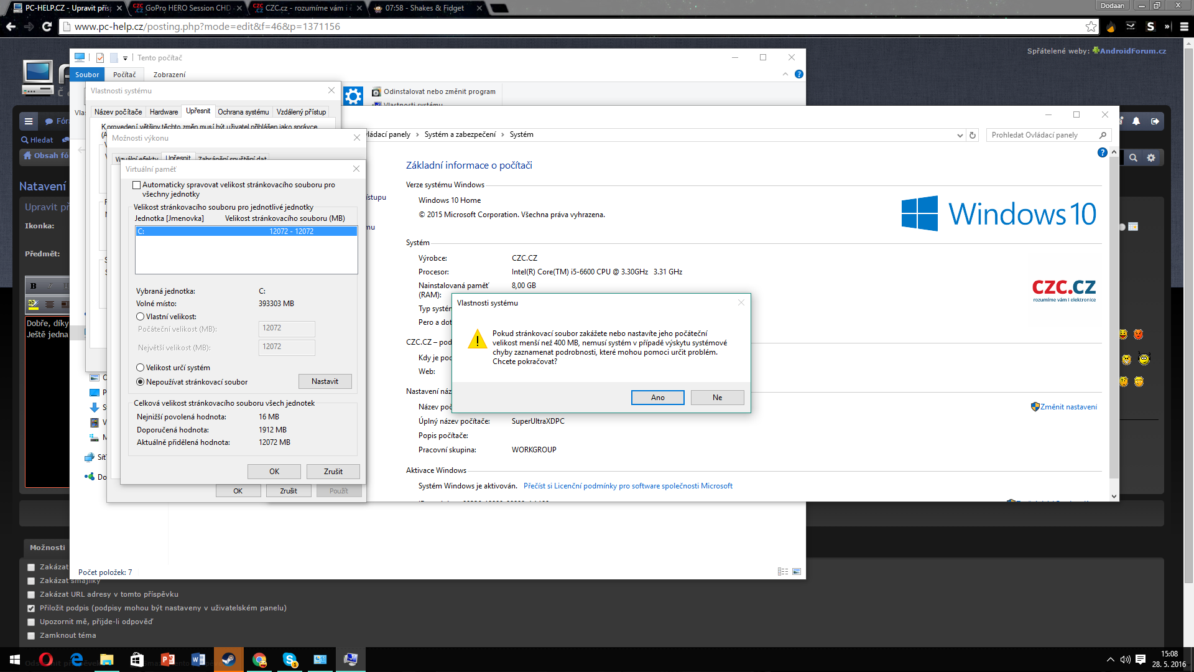Open Skype from the taskbar
Screen dimensions: 1194x672
290,660
